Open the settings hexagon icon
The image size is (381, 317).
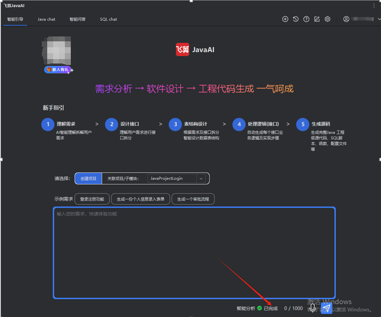[x=327, y=19]
